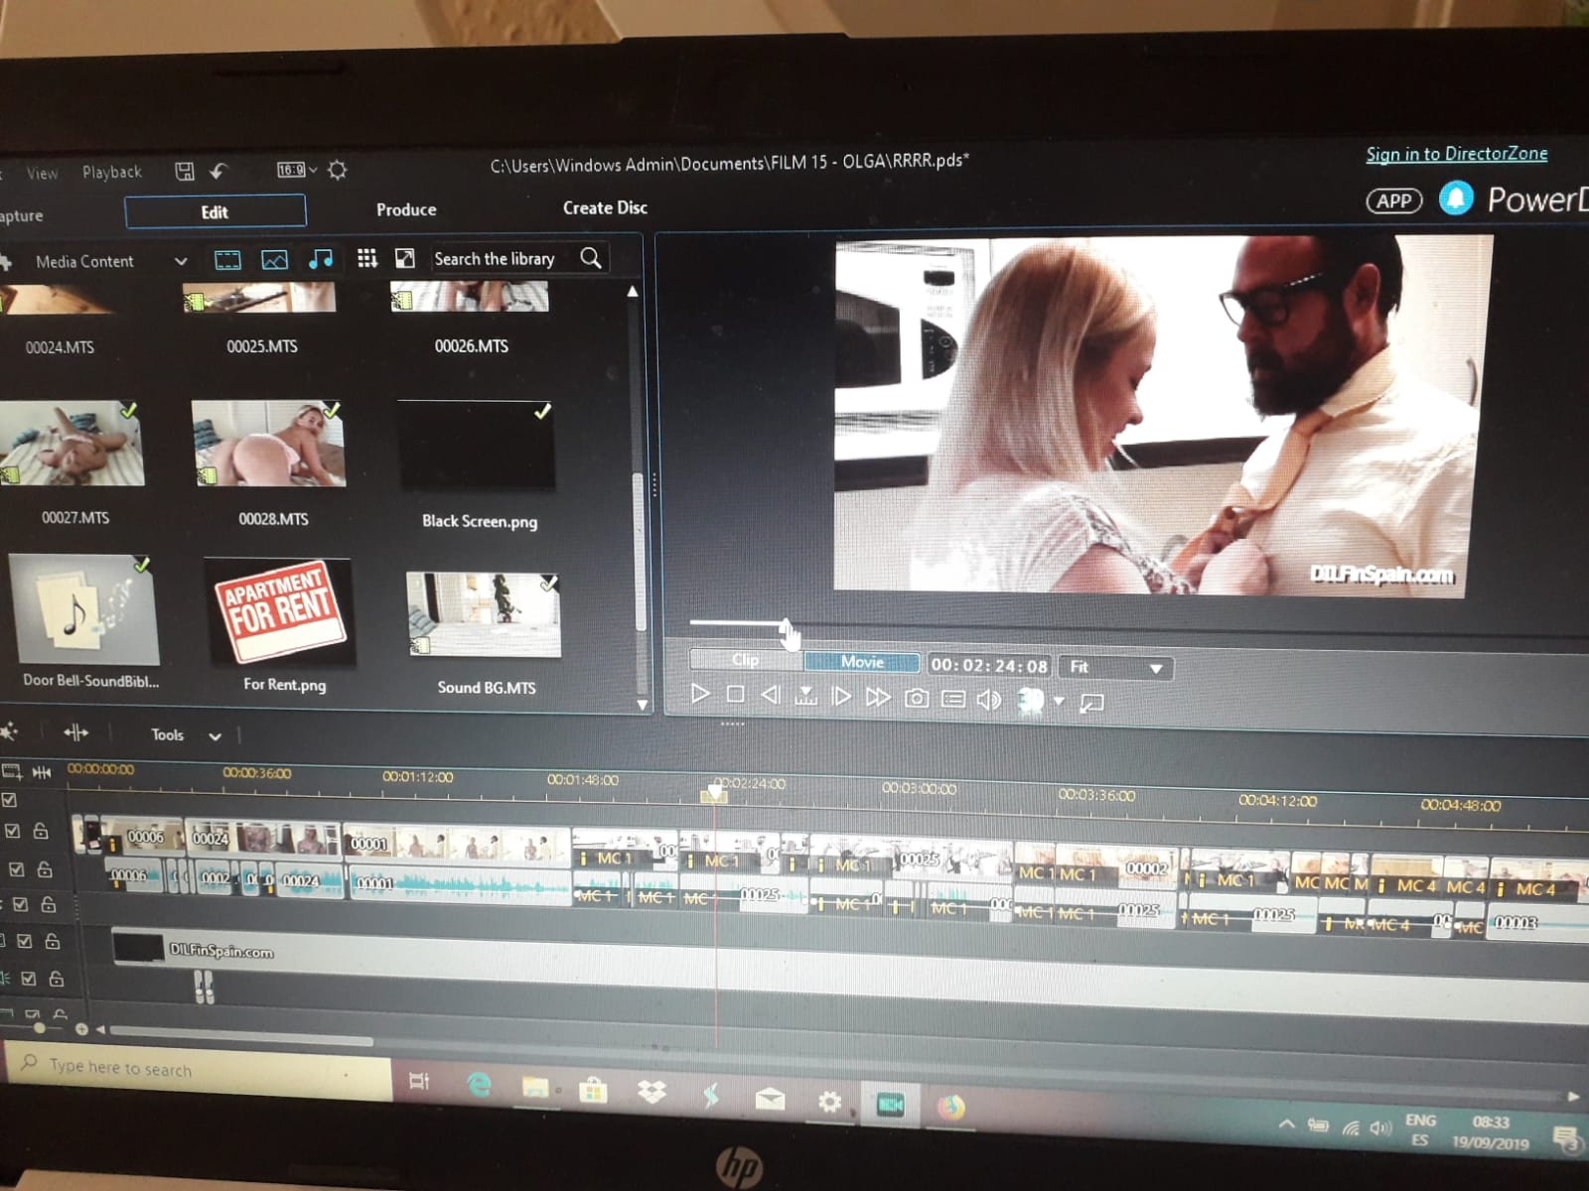Switch to the Produce tab
The height and width of the screenshot is (1191, 1589).
pos(406,209)
